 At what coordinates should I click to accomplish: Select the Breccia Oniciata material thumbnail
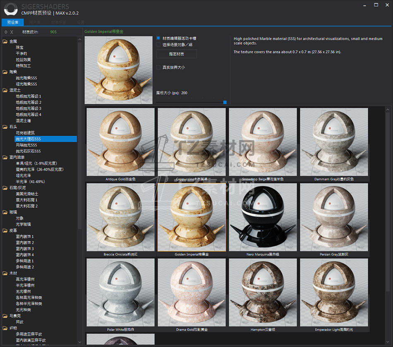click(x=120, y=217)
